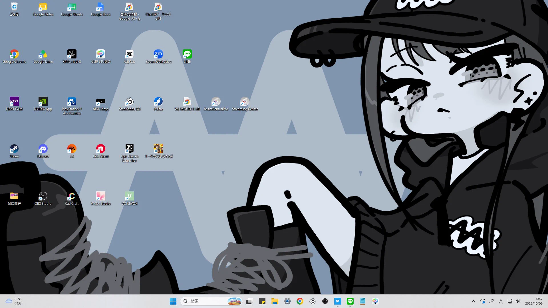Select NZXT CAM desktop icon
The image size is (548, 308).
click(x=14, y=104)
